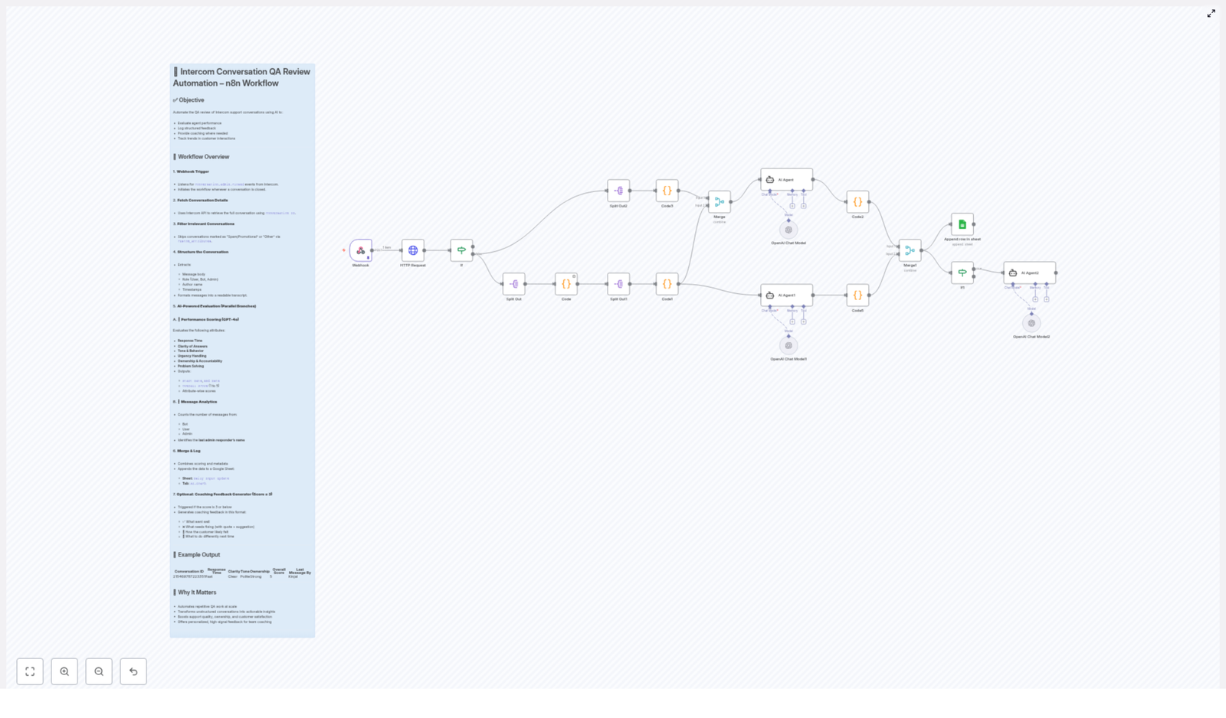Select the OpenAI Chat Model2 node
Viewport: 1226px width, 718px height.
[x=1031, y=323]
